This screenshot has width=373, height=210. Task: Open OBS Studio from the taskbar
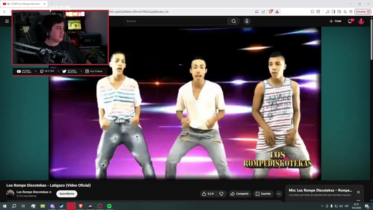[x=100, y=206]
